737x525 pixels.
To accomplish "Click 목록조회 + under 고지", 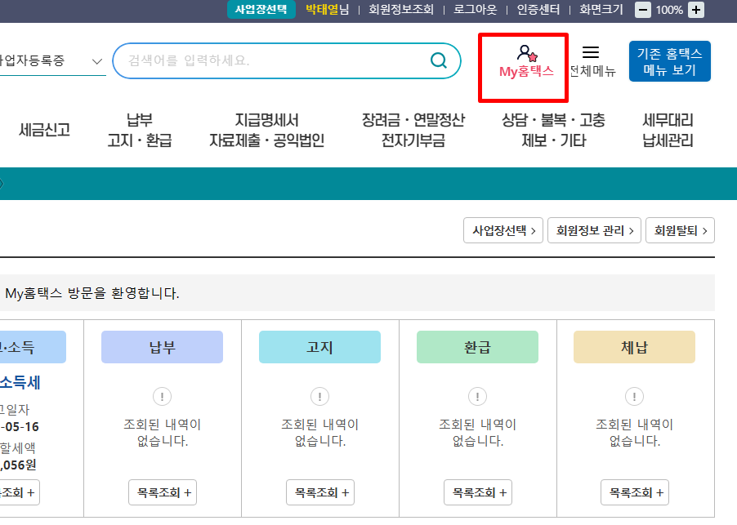I will pyautogui.click(x=320, y=492).
